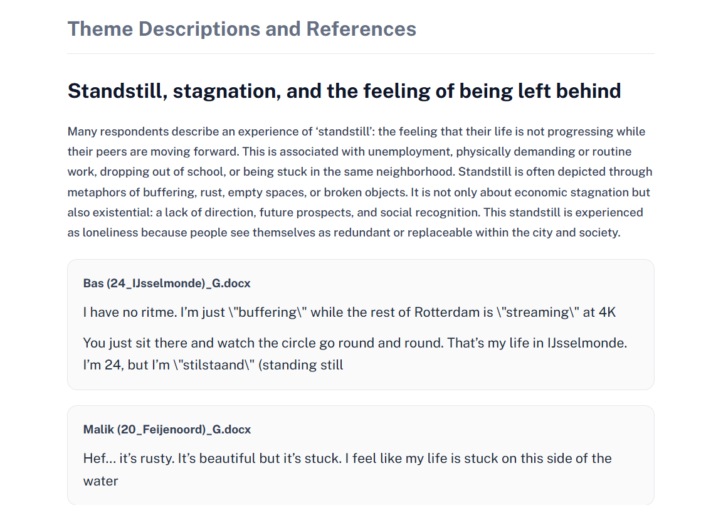Click the word "water" in Malik quote

(100, 481)
